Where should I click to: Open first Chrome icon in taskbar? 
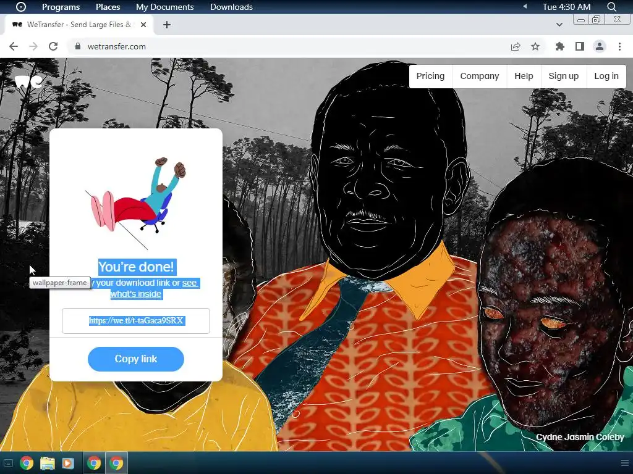tap(27, 463)
